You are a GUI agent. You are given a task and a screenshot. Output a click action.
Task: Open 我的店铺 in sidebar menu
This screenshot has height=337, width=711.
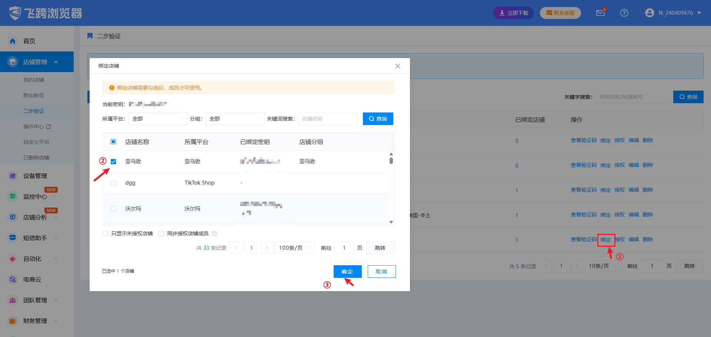(34, 80)
